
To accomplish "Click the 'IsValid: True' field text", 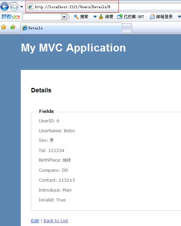I will (52, 200).
